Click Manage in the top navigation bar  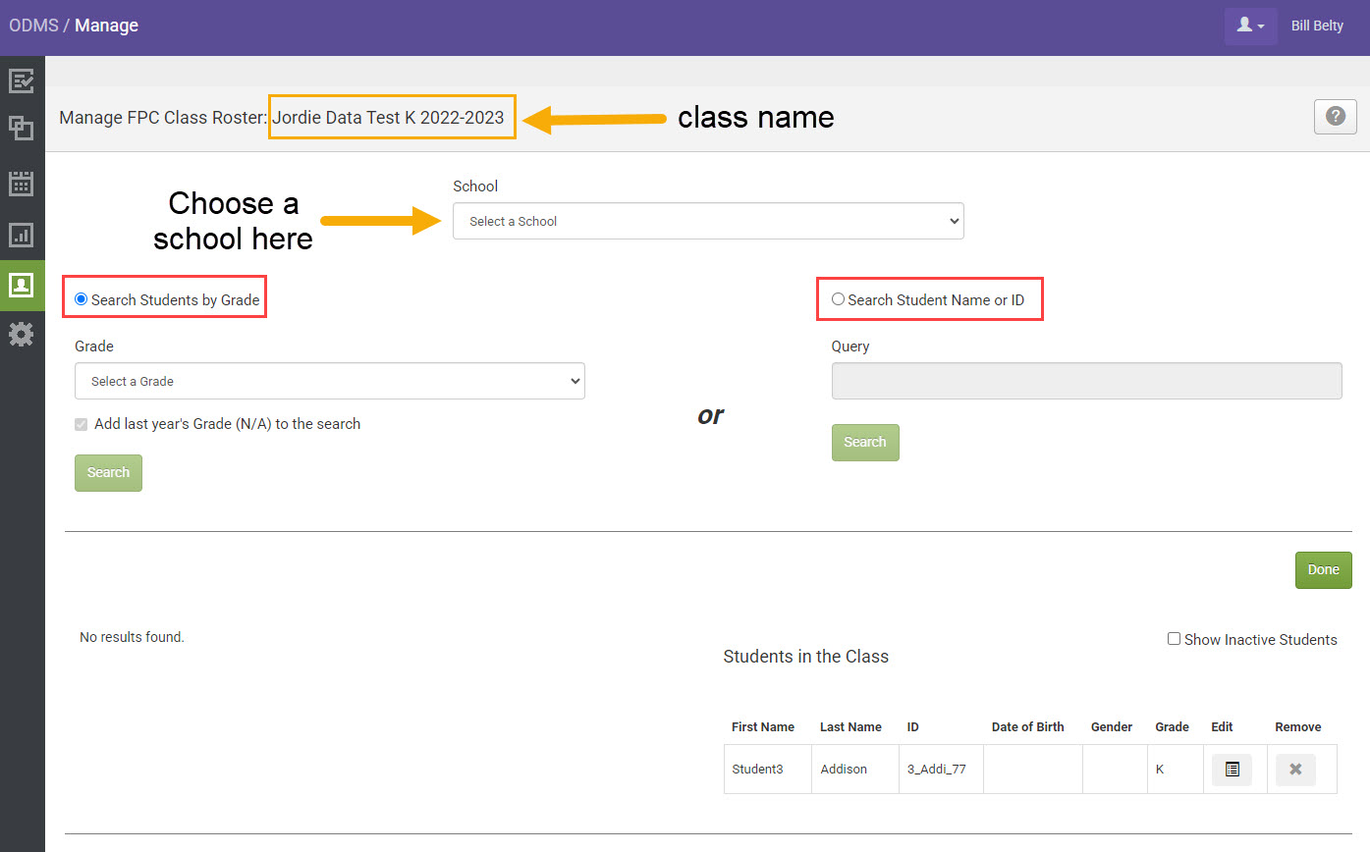pos(106,26)
